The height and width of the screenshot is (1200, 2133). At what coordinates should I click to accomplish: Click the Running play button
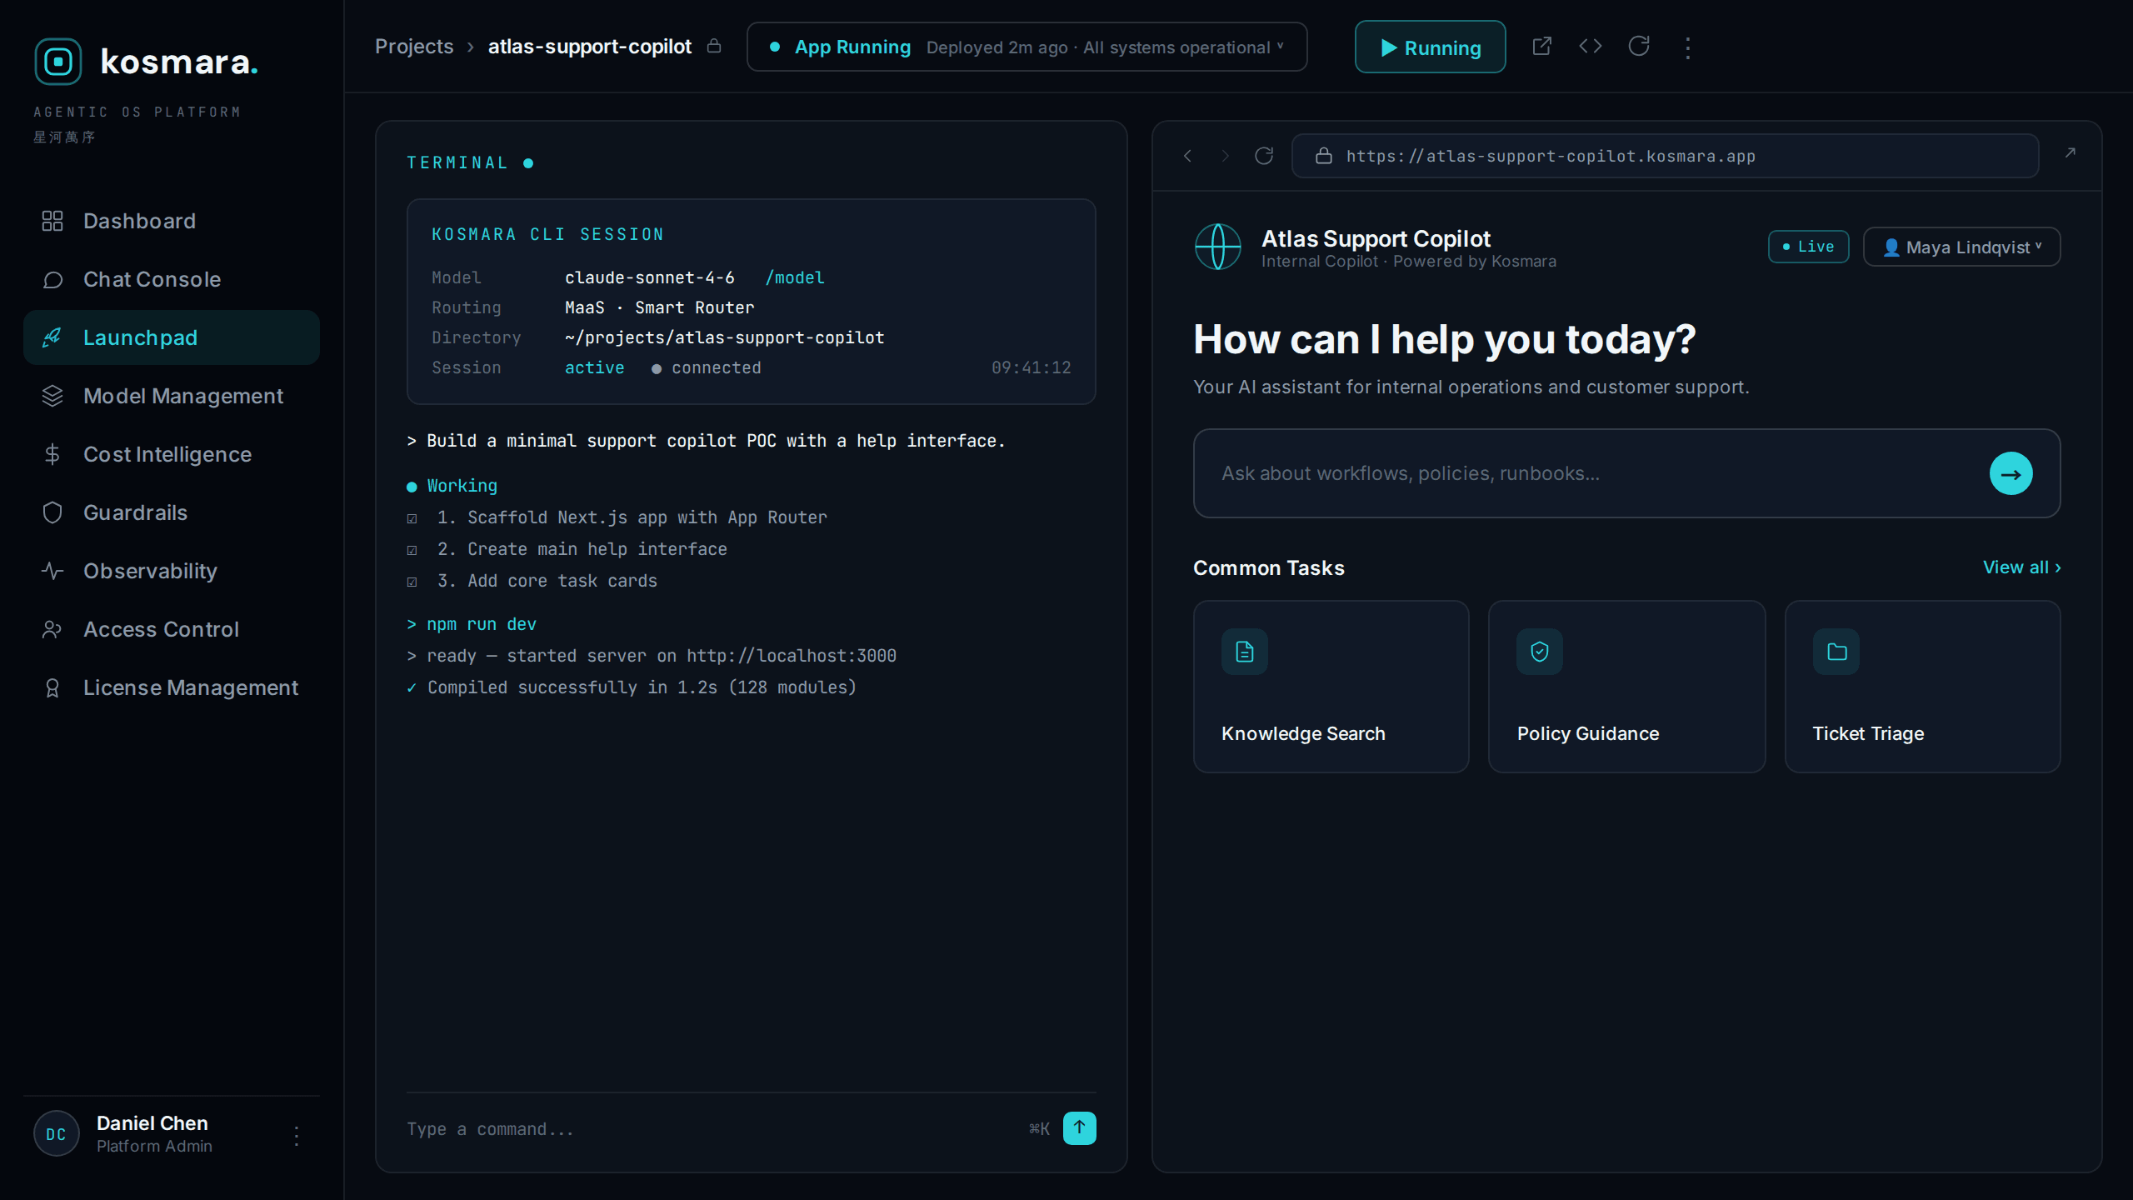(x=1430, y=47)
